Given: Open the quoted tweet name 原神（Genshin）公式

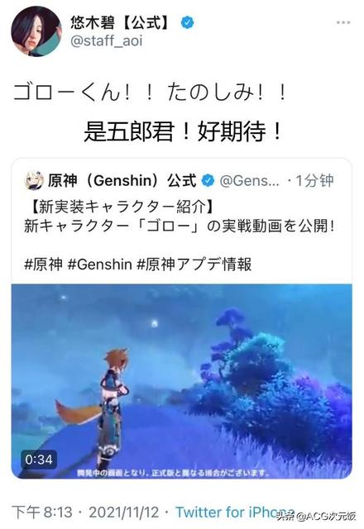Looking at the screenshot, I should point(122,180).
